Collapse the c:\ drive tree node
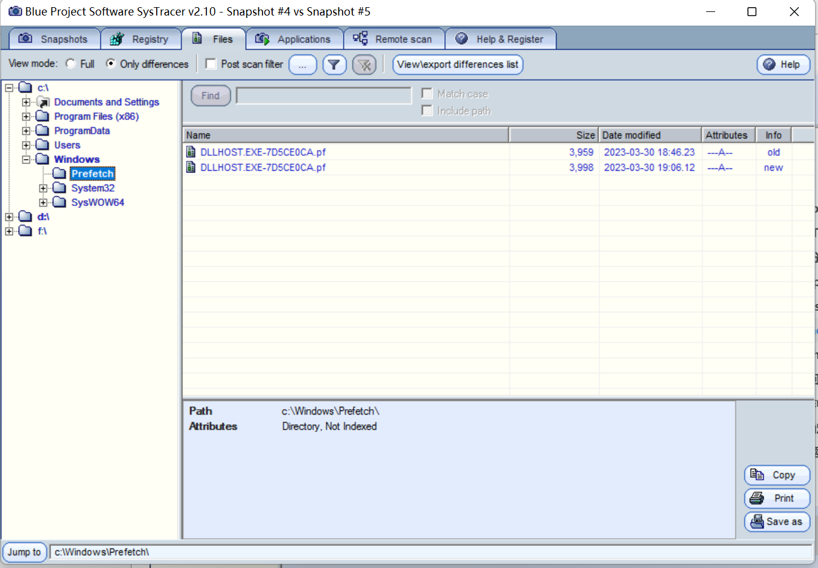Viewport: 818px width, 568px height. click(x=9, y=88)
